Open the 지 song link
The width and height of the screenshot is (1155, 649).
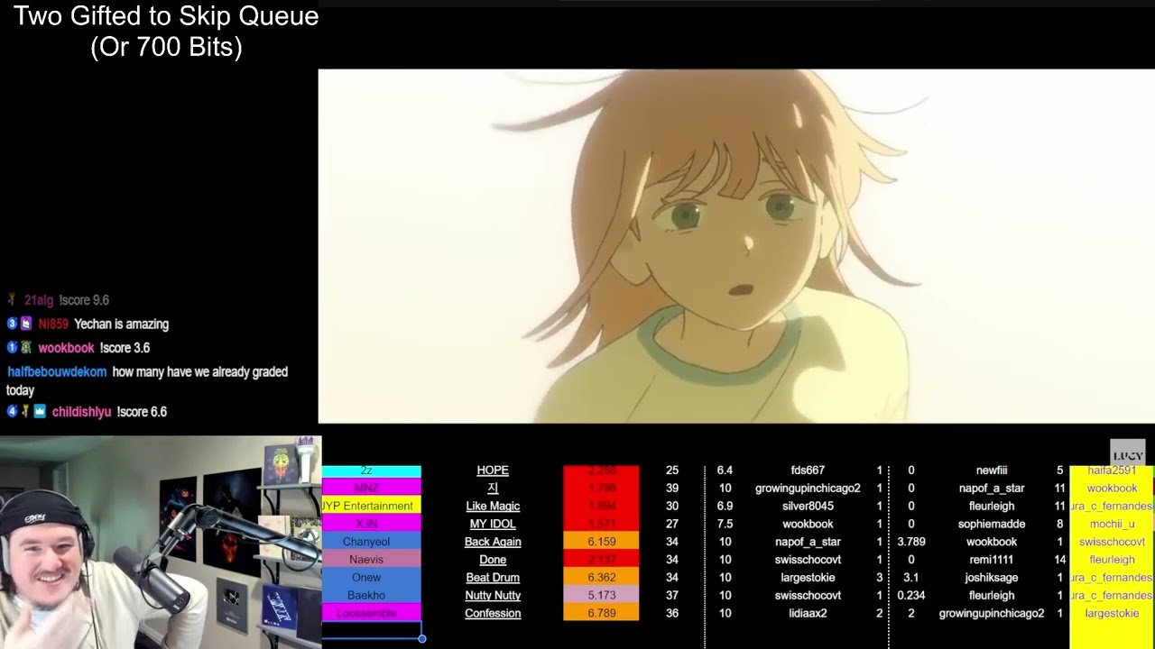click(x=493, y=488)
